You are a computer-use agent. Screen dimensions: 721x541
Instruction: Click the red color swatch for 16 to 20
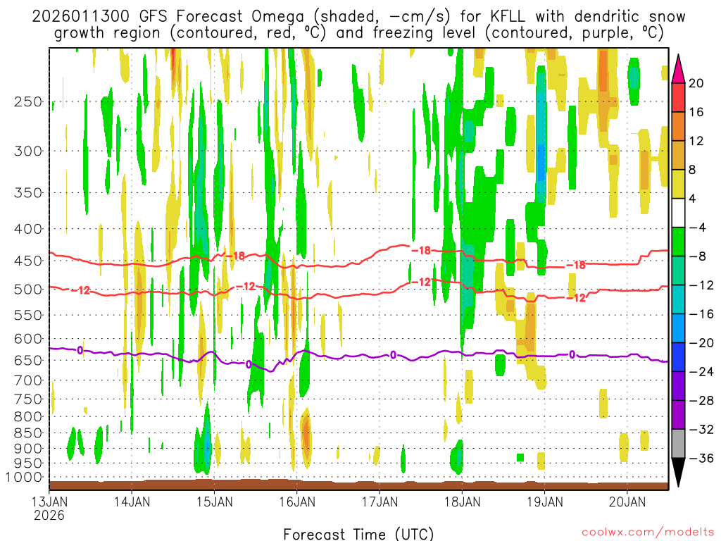point(678,97)
